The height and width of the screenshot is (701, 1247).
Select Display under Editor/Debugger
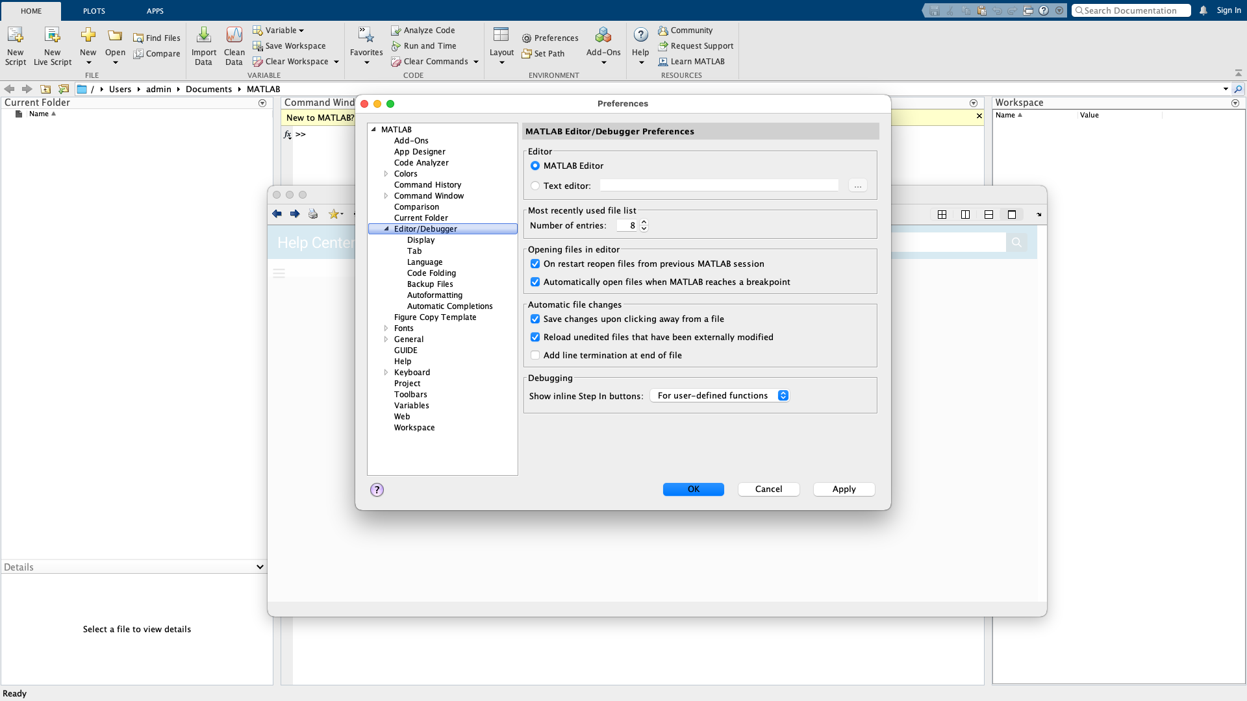[x=421, y=240]
